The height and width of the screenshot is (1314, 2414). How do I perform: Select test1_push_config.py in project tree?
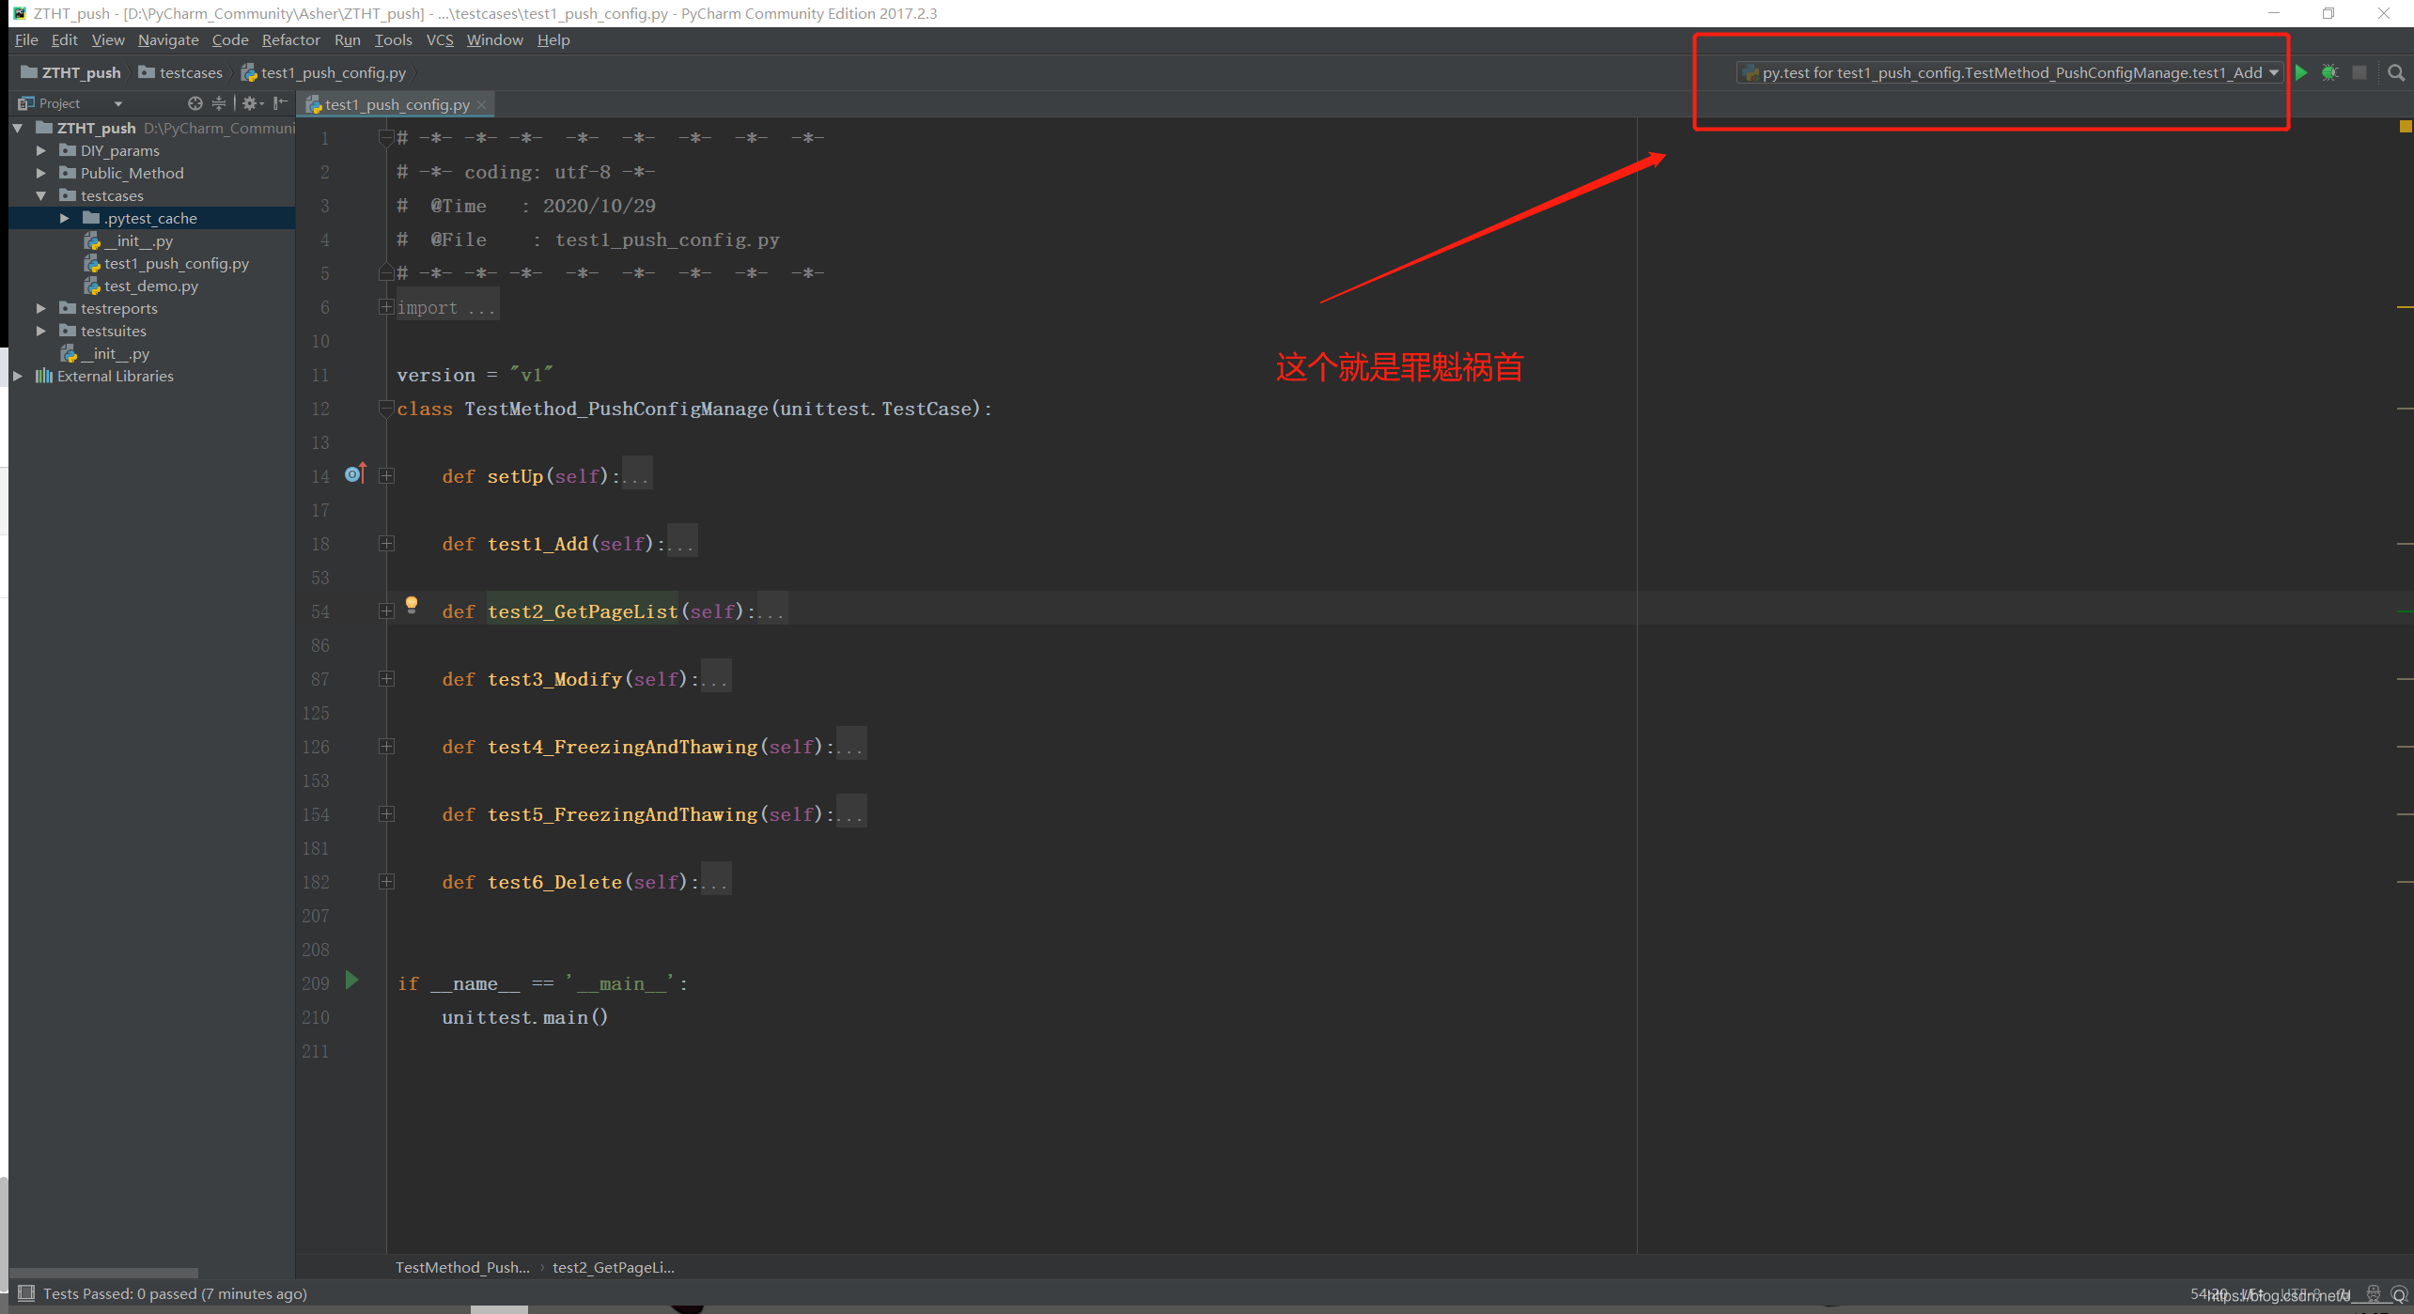tap(177, 263)
